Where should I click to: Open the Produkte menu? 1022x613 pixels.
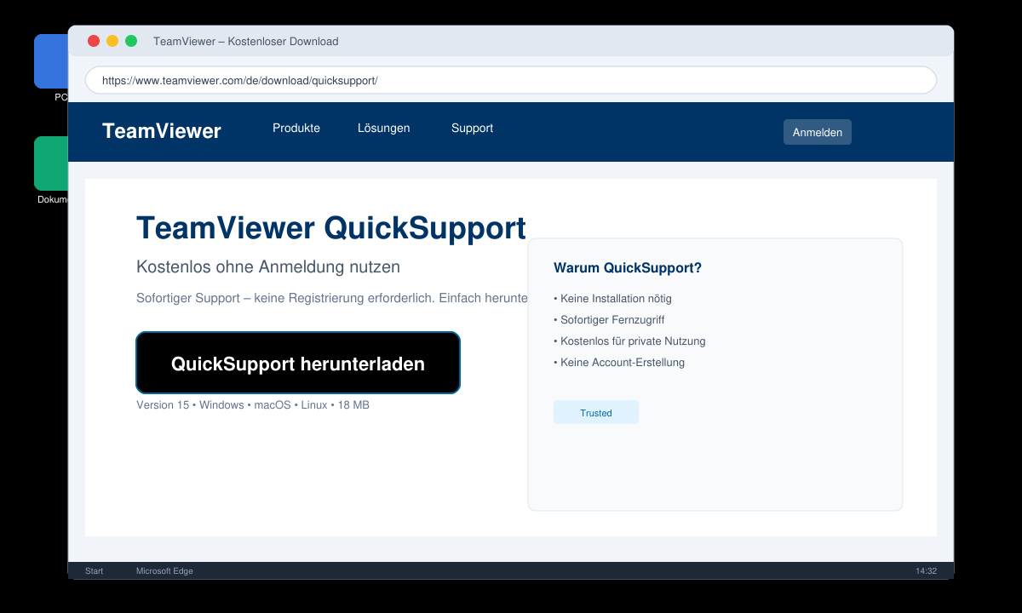pos(296,128)
